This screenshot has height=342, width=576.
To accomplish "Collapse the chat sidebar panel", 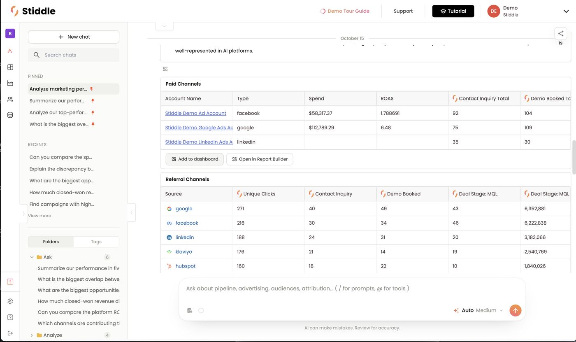I will click(x=132, y=213).
